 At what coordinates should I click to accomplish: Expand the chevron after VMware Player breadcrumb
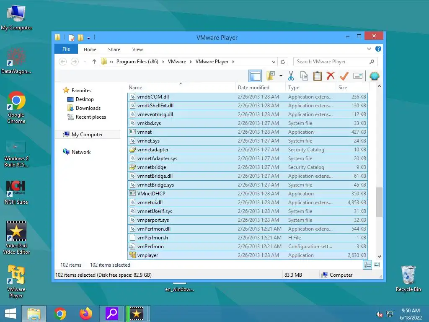coord(233,62)
